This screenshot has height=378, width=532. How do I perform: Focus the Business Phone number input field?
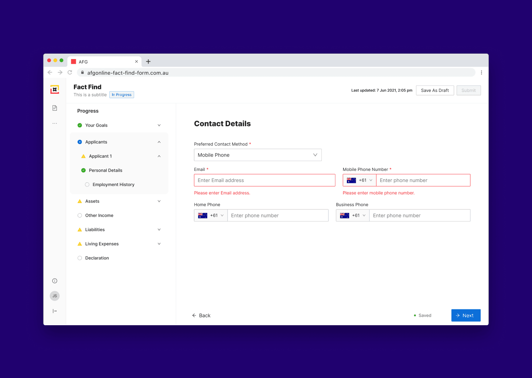coord(420,216)
